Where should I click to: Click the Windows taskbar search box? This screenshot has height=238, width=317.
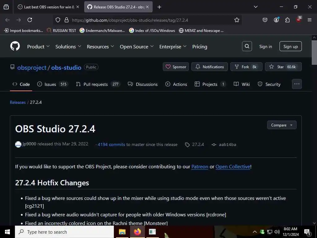coord(64,232)
